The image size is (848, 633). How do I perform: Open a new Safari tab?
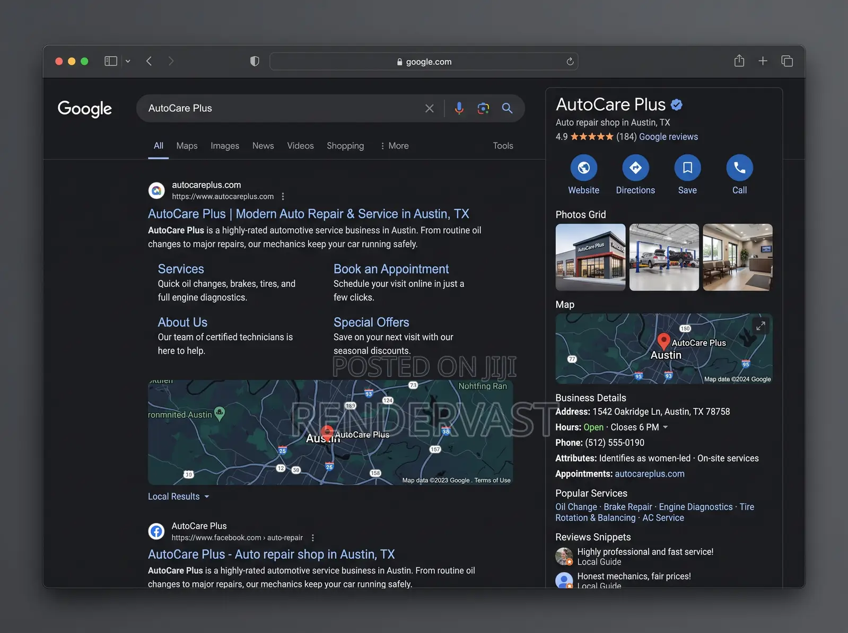(x=763, y=61)
